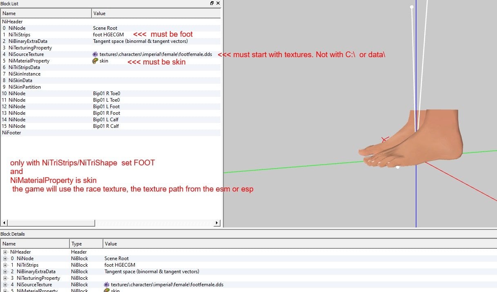Expand NiHeader in Block Details
Image resolution: width=497 pixels, height=292 pixels.
pyautogui.click(x=5, y=252)
